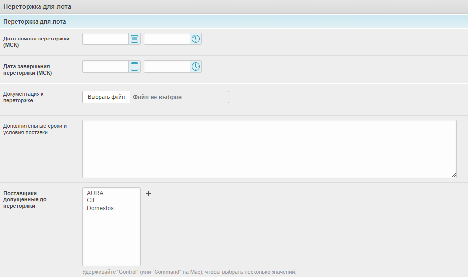Open clock picker for renegotiation end time
The height and width of the screenshot is (277, 468).
tap(196, 67)
